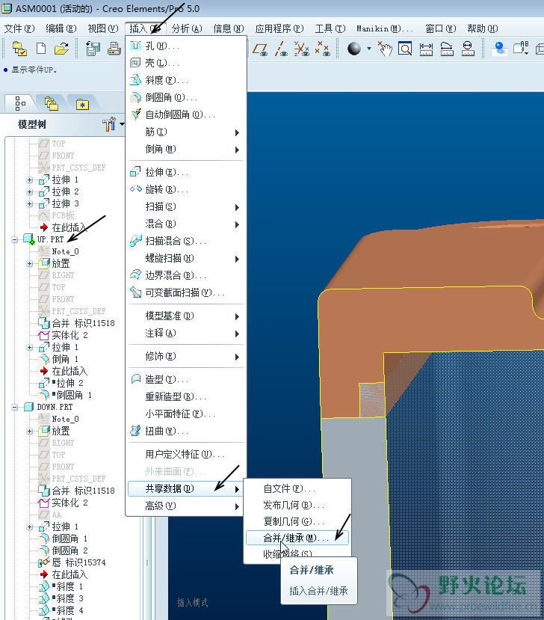Choose 旋转(R) revolve from insert menu
Screen dimensions: 544x620
pos(186,189)
